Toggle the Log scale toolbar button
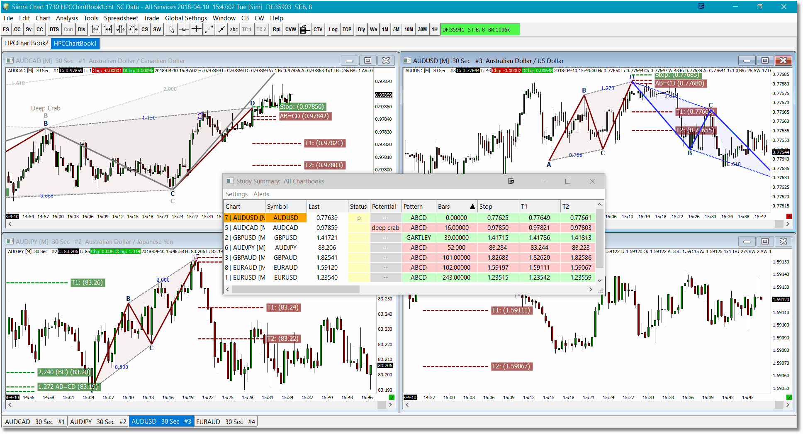 click(x=333, y=29)
